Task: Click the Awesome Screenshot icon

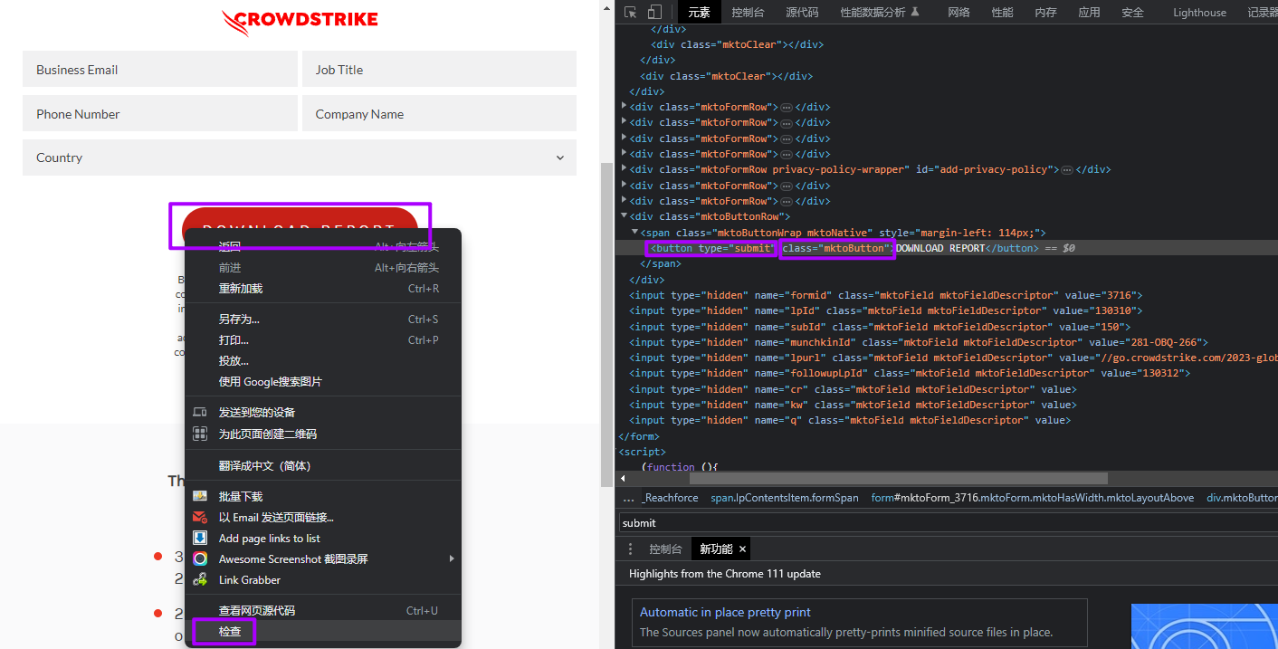Action: (200, 558)
